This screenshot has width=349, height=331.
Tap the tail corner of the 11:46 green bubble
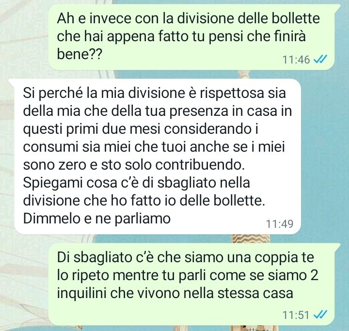point(337,8)
